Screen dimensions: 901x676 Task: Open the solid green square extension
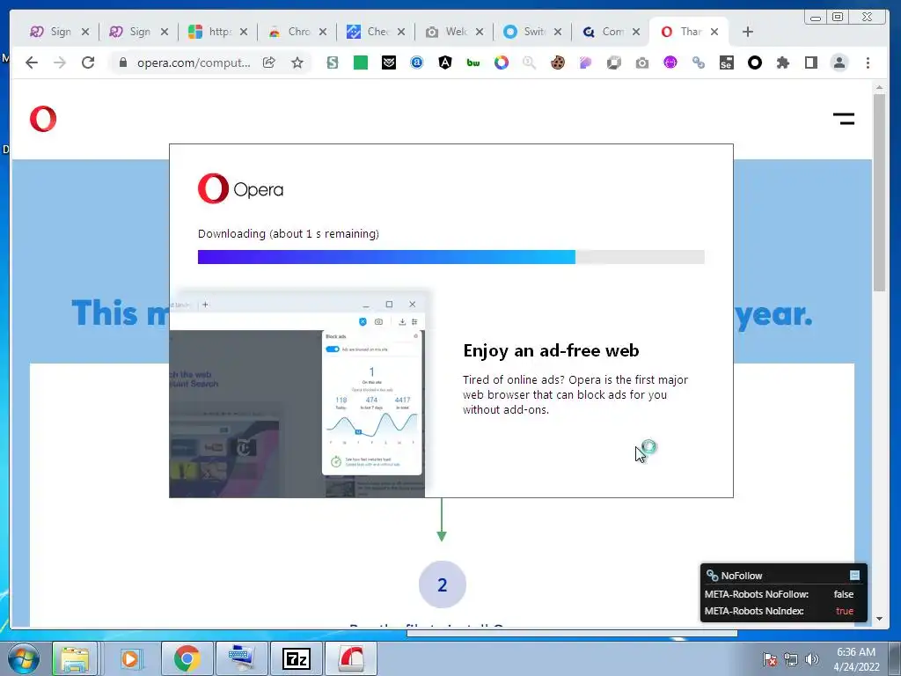pos(360,62)
